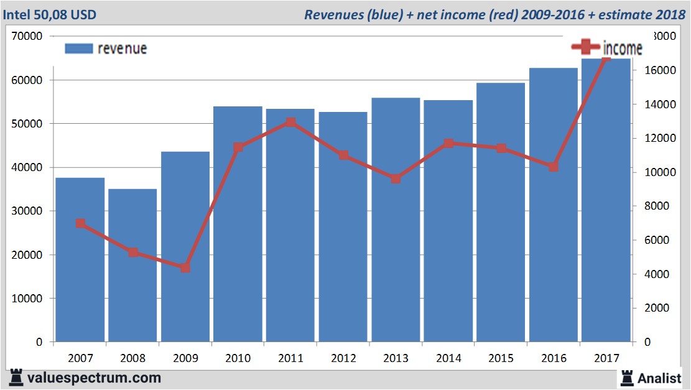
Task: Expand the 2013 income dip data point
Action: (x=396, y=179)
